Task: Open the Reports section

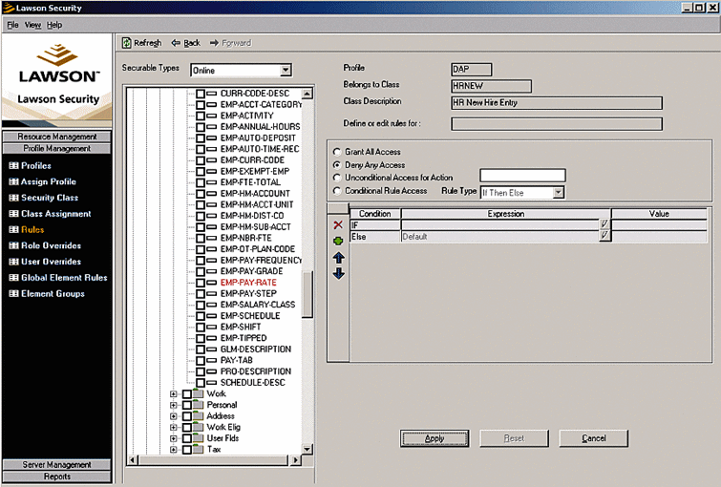Action: point(56,476)
